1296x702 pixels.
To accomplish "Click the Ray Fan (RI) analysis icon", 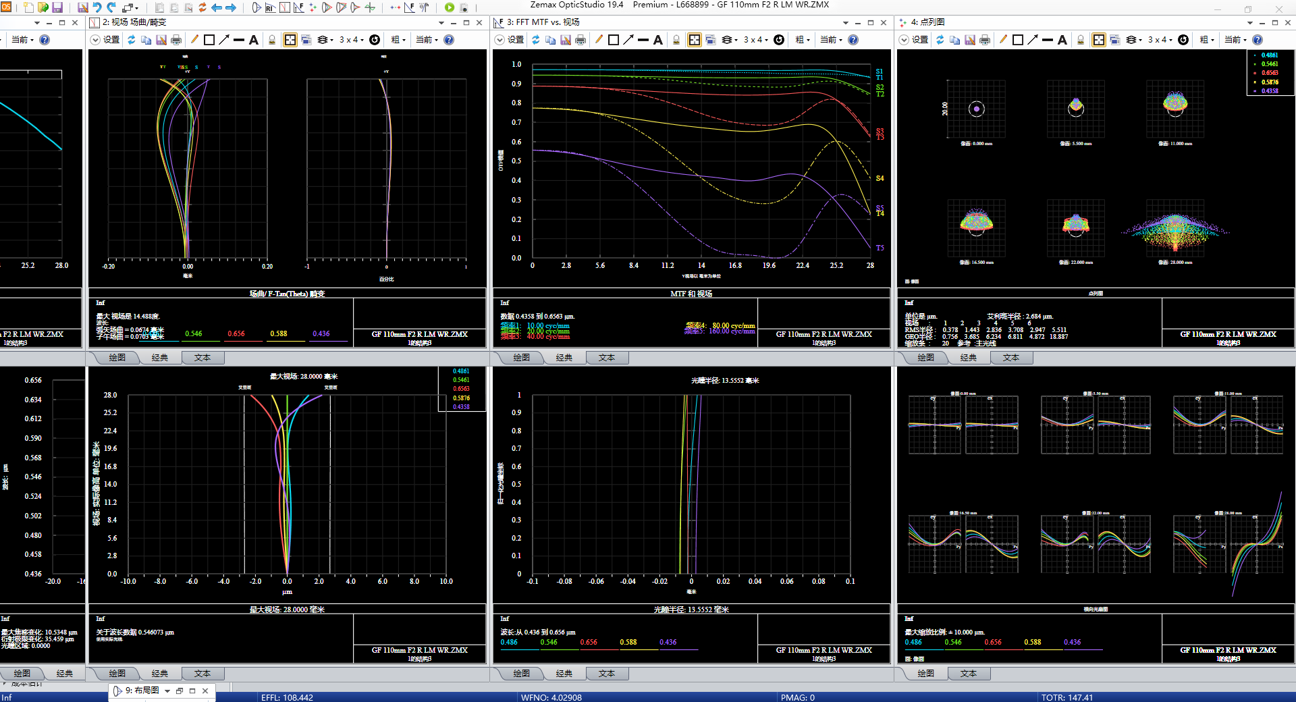I will 270,7.
